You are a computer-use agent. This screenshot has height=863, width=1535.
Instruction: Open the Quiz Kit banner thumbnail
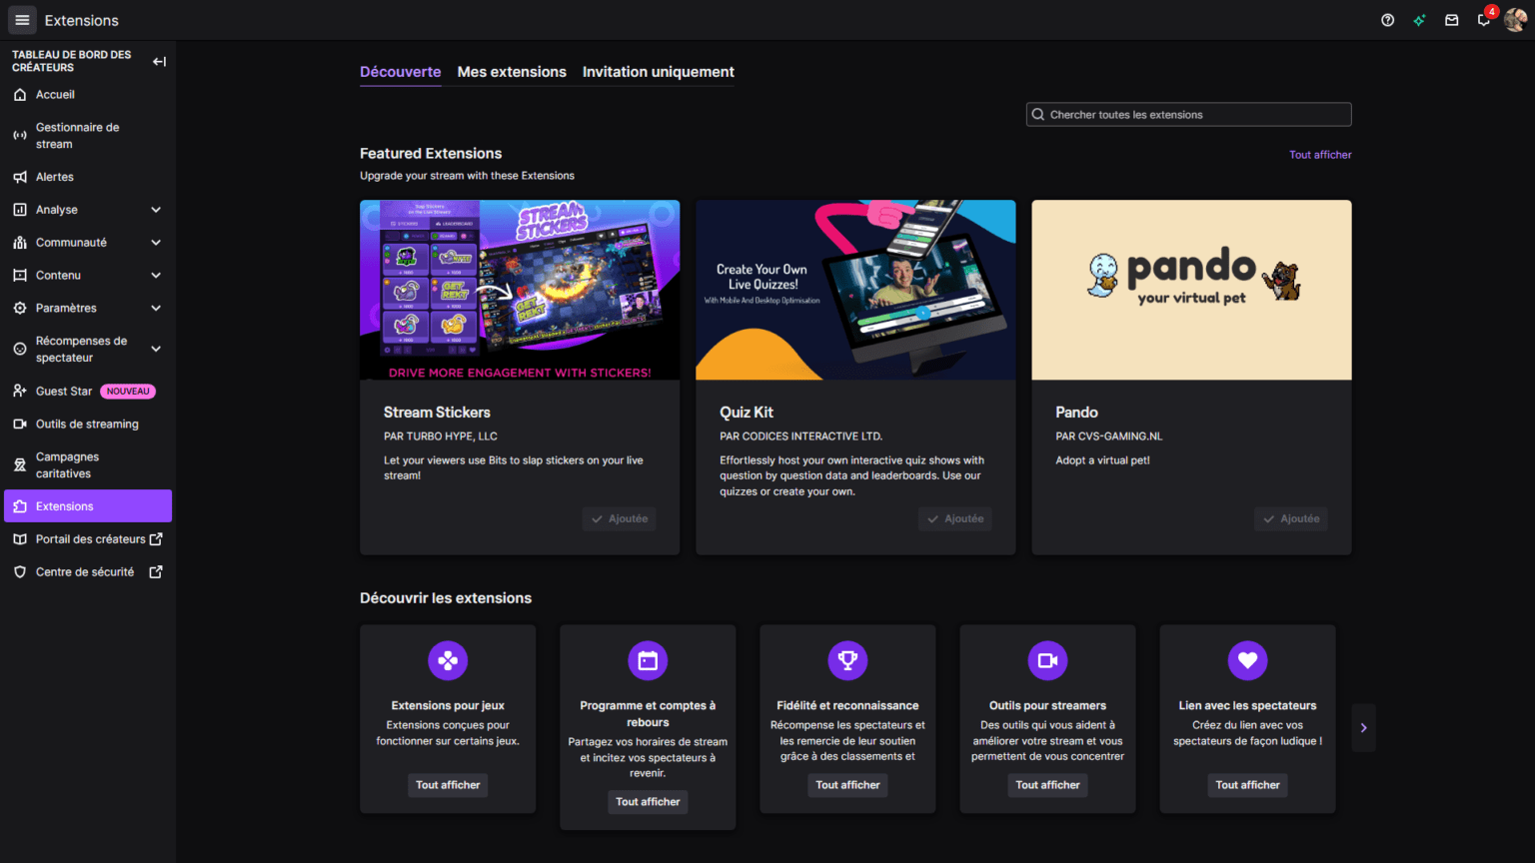tap(855, 290)
